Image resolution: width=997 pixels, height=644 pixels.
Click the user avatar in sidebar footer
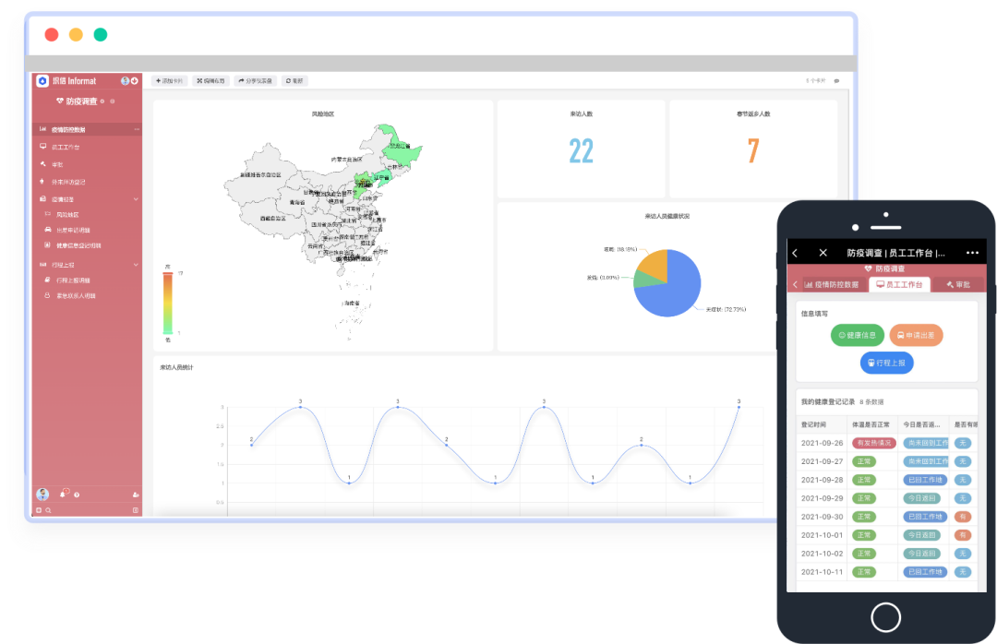point(42,494)
